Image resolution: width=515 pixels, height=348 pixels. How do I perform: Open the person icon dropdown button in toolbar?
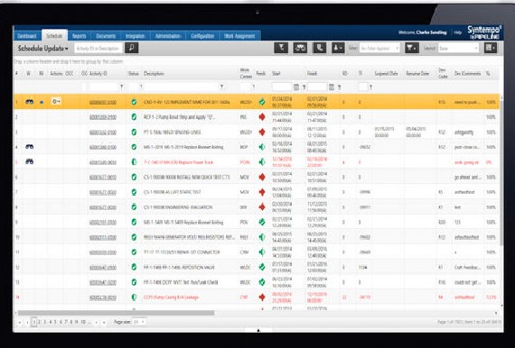point(338,48)
